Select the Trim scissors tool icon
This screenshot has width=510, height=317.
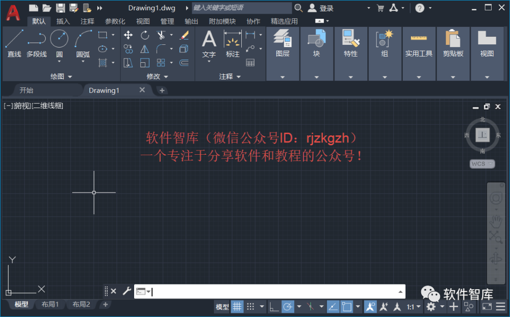[161, 35]
